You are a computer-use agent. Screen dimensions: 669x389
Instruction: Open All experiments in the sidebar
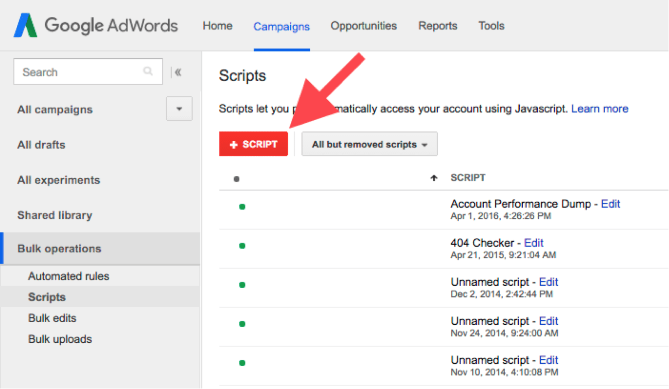pyautogui.click(x=59, y=180)
